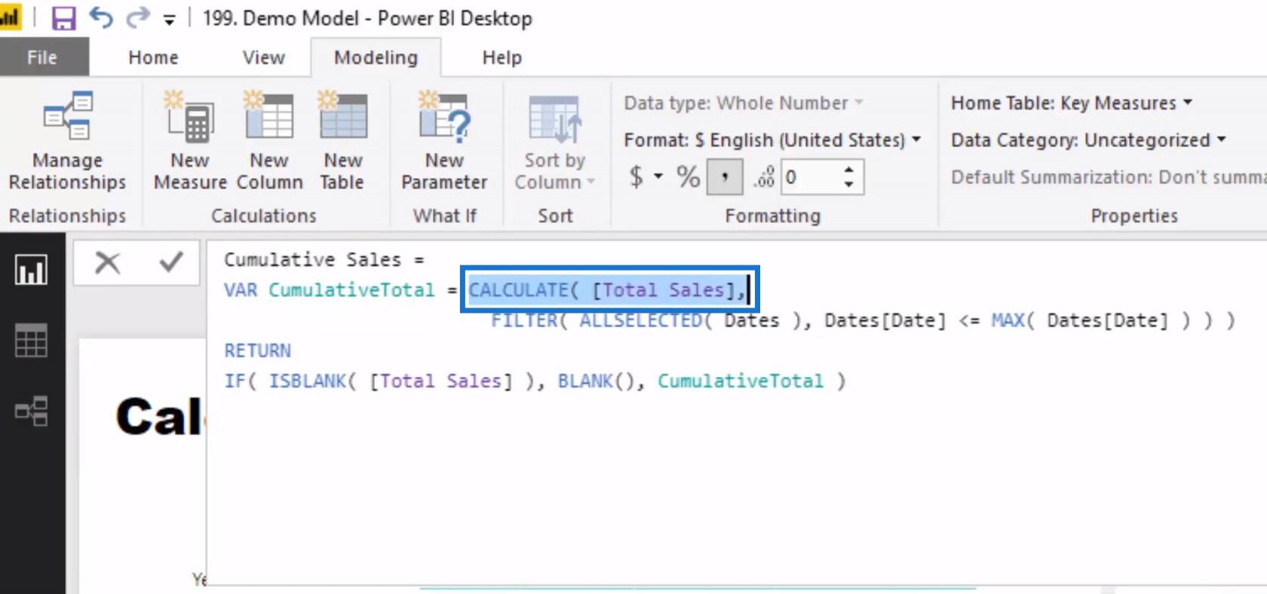This screenshot has height=594, width=1267.
Task: Click ALLSELECTED function in formula
Action: 640,320
